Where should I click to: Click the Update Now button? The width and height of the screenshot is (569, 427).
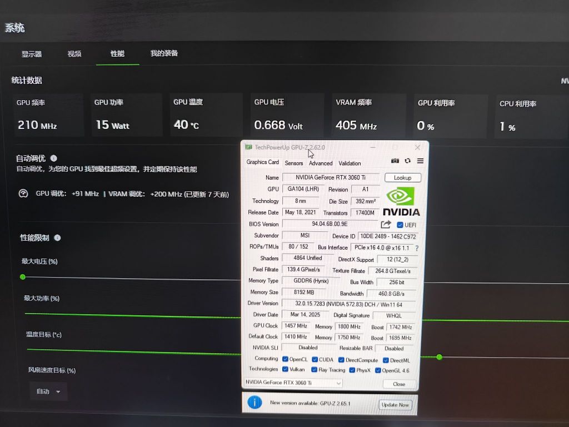click(395, 405)
